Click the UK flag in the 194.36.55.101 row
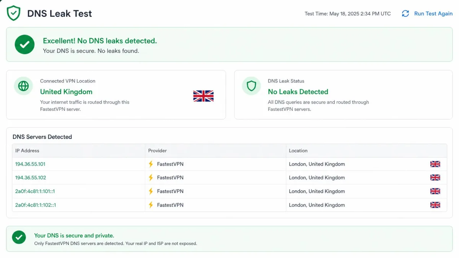459x258 pixels. click(435, 164)
